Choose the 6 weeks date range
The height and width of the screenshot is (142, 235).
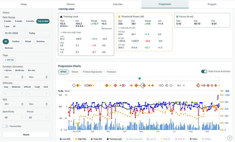18,21
